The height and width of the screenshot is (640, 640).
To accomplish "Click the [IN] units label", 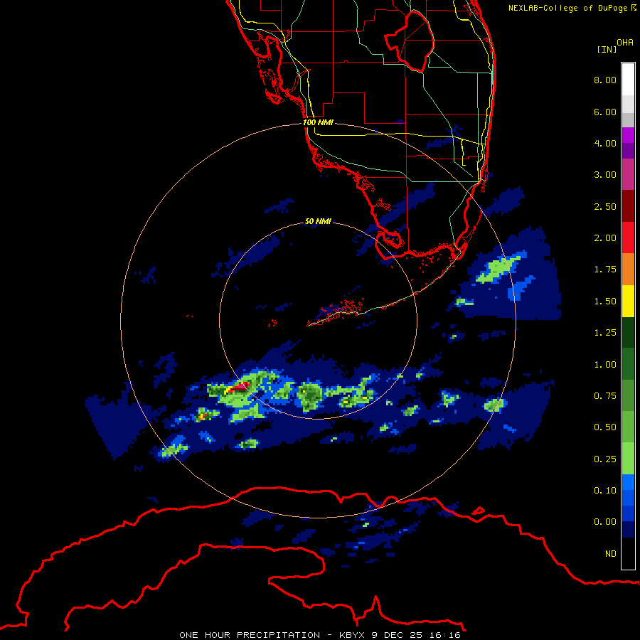I will (x=607, y=49).
